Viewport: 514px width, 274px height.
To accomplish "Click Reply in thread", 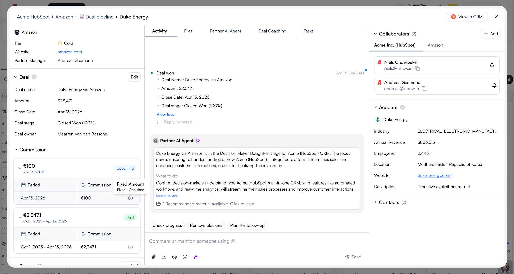I will pyautogui.click(x=178, y=122).
